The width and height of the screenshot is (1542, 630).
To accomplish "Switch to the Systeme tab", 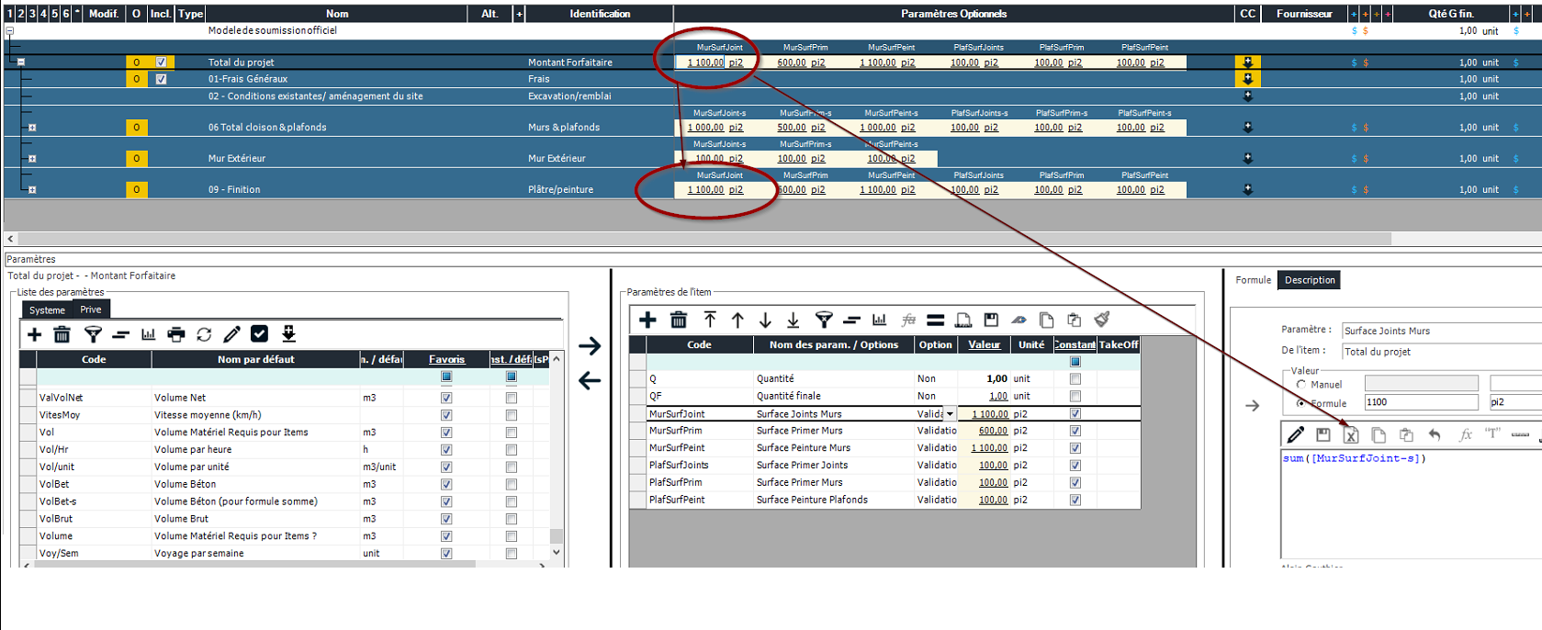I will [47, 310].
